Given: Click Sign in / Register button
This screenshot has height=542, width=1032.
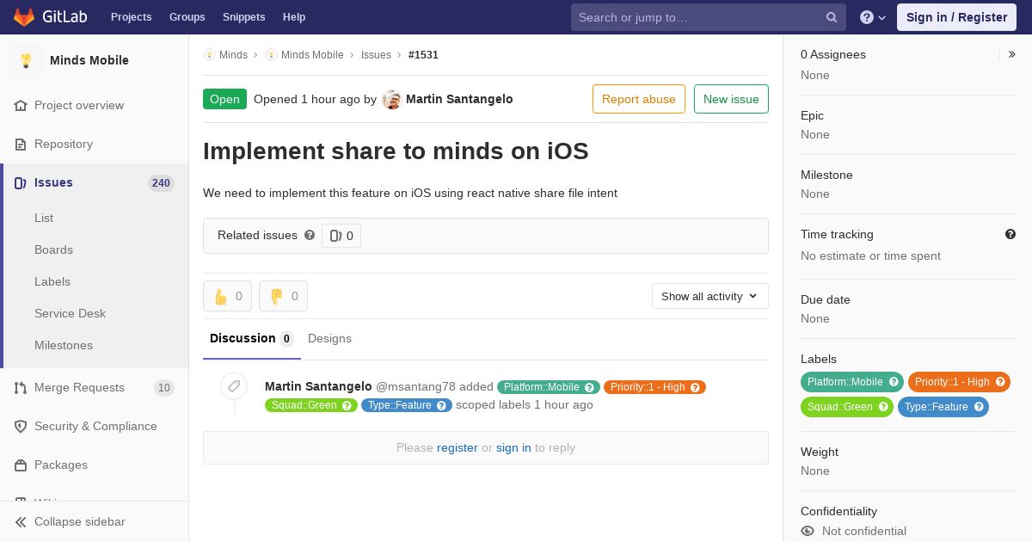Looking at the screenshot, I should tap(956, 17).
